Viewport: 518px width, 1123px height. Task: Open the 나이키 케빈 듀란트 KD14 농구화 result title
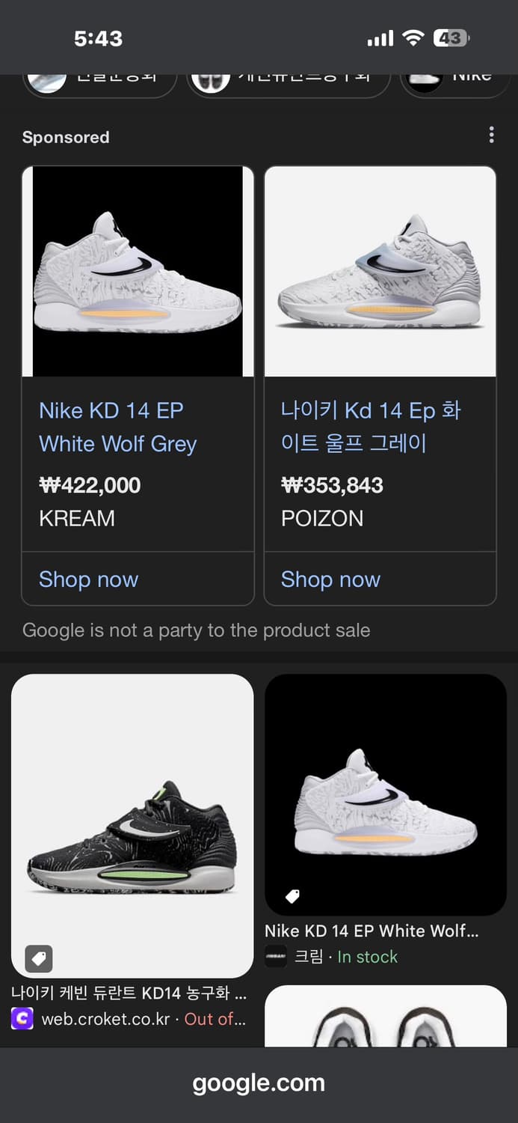click(129, 993)
